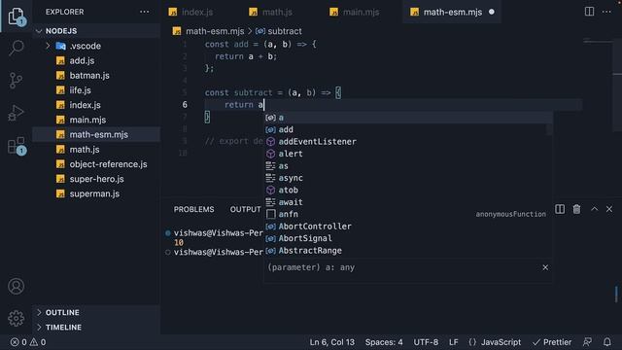622x350 pixels.
Task: Open iife.js in the explorer
Action: 80,90
